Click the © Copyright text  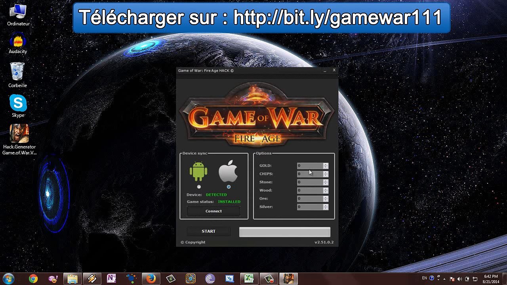click(x=193, y=242)
